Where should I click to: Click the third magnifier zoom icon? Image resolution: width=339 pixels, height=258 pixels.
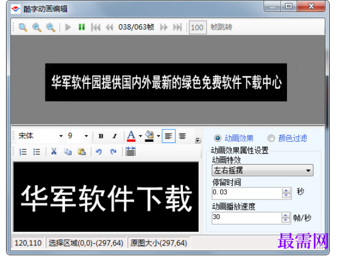coord(51,27)
